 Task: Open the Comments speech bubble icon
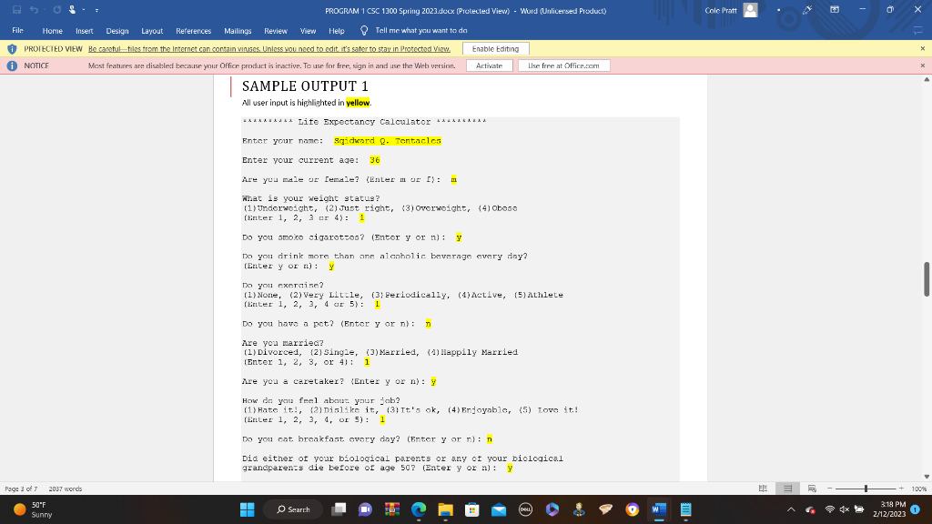pos(917,30)
